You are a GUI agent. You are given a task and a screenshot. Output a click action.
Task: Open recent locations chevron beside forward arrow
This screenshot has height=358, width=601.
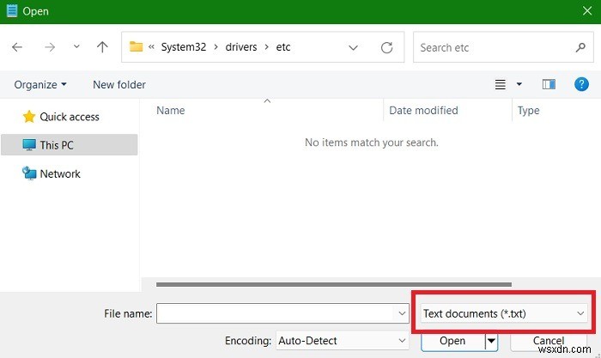76,46
